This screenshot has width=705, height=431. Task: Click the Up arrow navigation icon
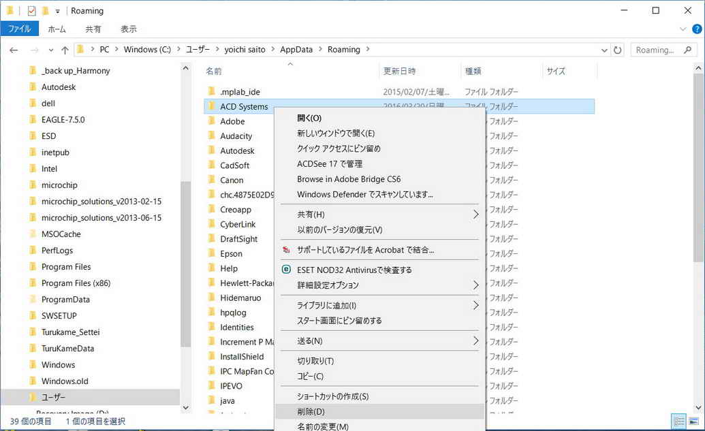pyautogui.click(x=65, y=50)
